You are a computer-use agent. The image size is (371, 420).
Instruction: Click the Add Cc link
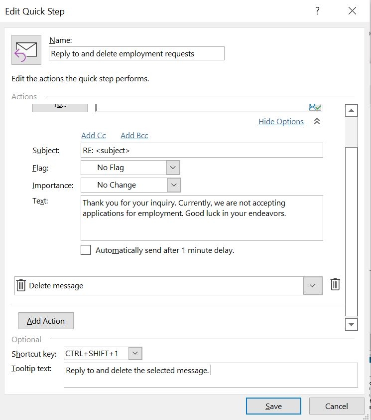[x=93, y=136]
